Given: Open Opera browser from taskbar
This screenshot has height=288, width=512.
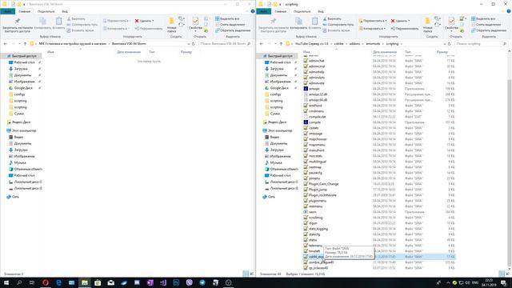Looking at the screenshot, I should pyautogui.click(x=46, y=282).
